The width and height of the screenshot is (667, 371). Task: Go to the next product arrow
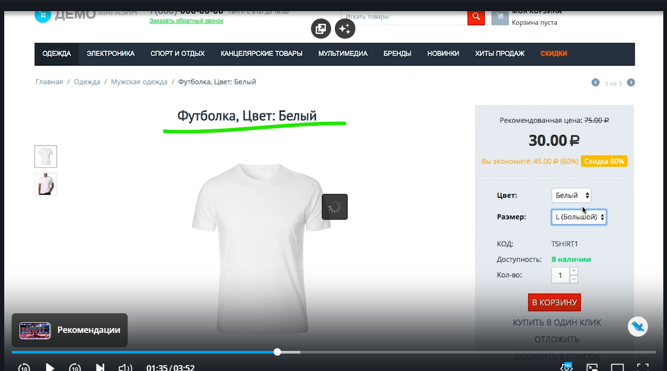631,83
